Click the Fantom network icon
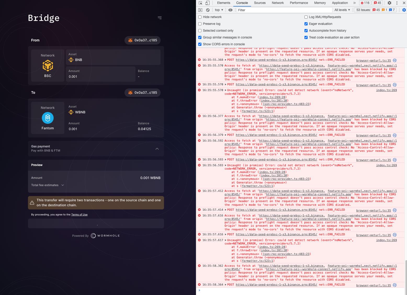 (48, 118)
